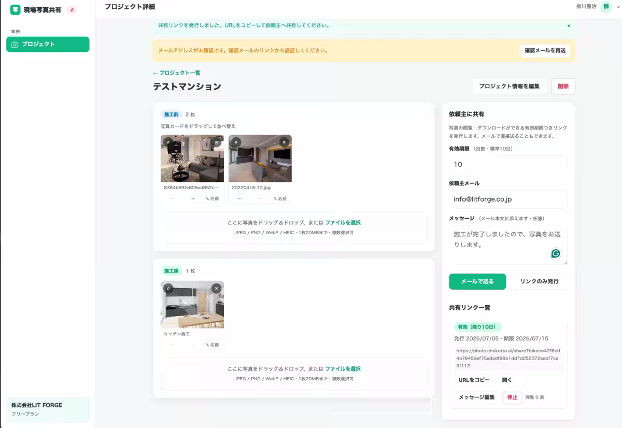The image size is (622, 428).
Task: Click 停止 button for share link
Action: (x=512, y=397)
